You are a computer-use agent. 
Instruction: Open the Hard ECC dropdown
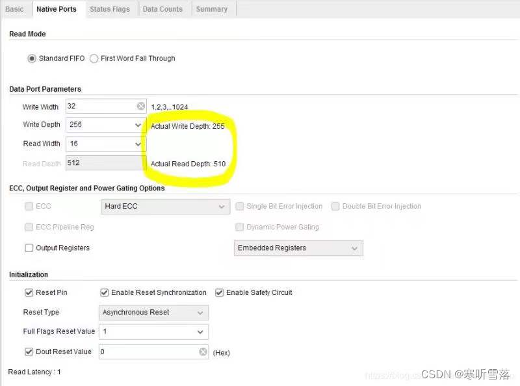(x=165, y=206)
